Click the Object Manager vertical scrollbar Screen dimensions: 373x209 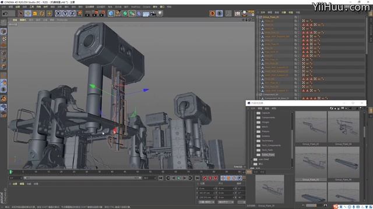[x=367, y=34]
